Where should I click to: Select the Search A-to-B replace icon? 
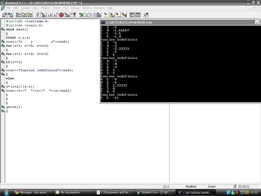click(112, 15)
